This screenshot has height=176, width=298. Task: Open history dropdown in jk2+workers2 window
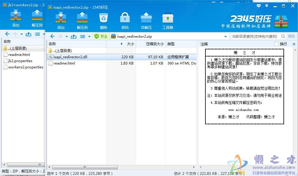(21, 34)
